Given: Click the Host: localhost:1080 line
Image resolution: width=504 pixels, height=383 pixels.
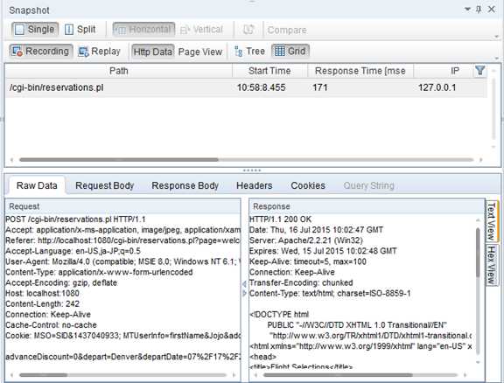Looking at the screenshot, I should (x=42, y=293).
